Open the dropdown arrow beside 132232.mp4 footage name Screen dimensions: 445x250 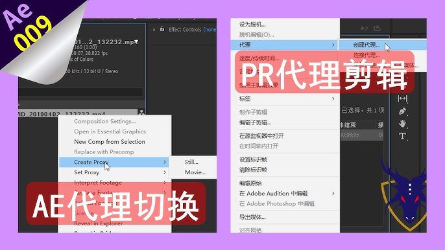[136, 41]
